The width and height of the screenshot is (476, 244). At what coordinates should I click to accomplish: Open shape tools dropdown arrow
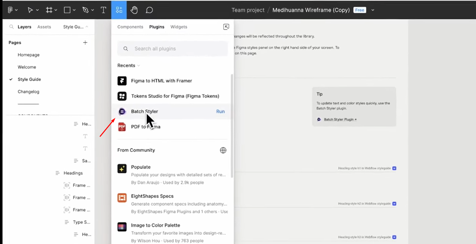click(x=74, y=10)
